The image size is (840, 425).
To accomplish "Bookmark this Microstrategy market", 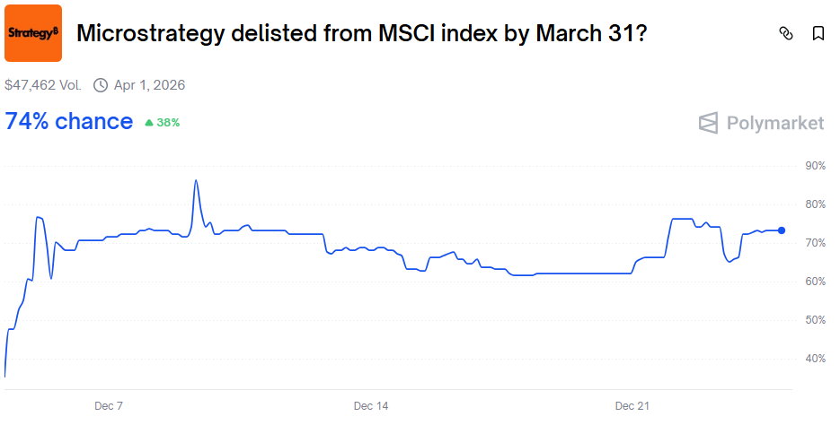I will 818,34.
